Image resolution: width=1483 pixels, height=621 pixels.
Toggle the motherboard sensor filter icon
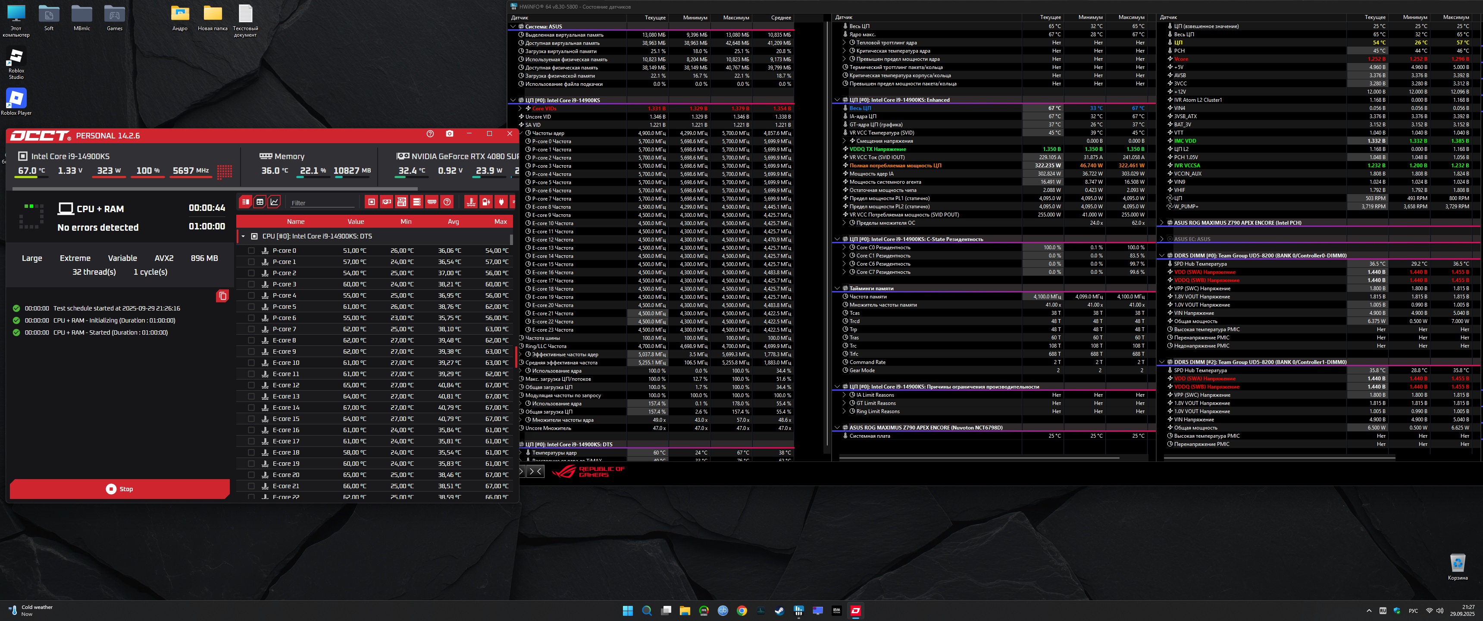402,202
